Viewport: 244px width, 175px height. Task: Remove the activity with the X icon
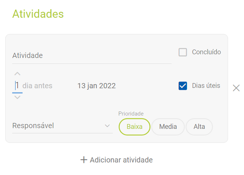click(236, 88)
